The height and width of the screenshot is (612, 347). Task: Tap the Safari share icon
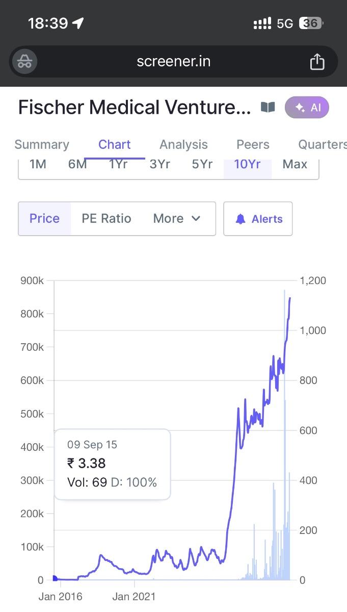[x=317, y=62]
